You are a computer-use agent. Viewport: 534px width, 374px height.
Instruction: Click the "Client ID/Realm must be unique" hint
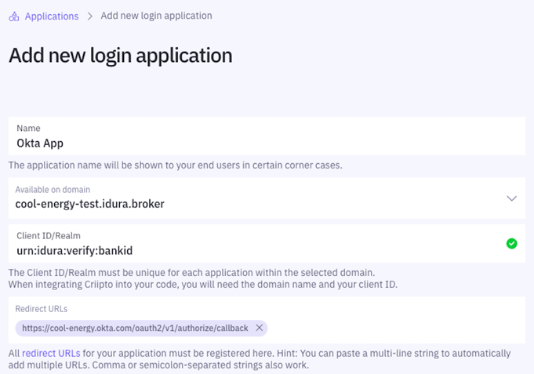tap(192, 273)
